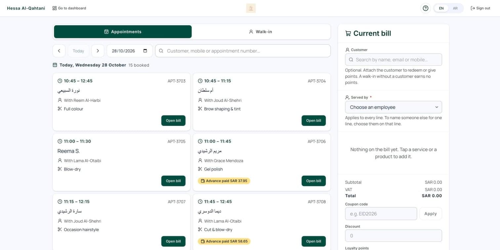Click the customer search field in Current bill
The width and height of the screenshot is (500, 250).
pyautogui.click(x=394, y=60)
